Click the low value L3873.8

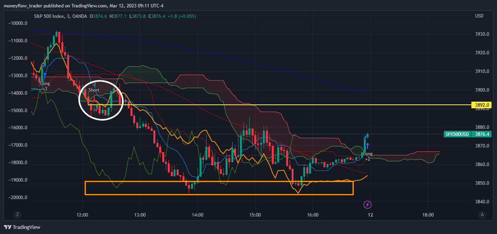pos(138,16)
